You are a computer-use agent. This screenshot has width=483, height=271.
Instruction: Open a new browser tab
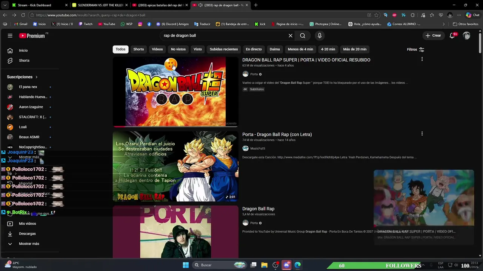click(x=256, y=5)
